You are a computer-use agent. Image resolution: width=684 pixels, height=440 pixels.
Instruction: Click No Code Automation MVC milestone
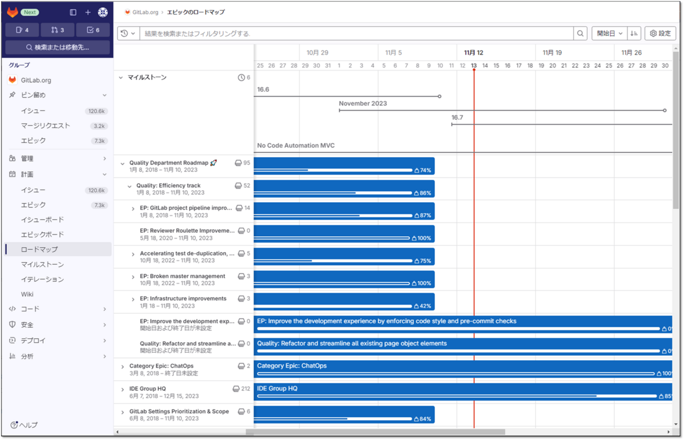coord(296,146)
